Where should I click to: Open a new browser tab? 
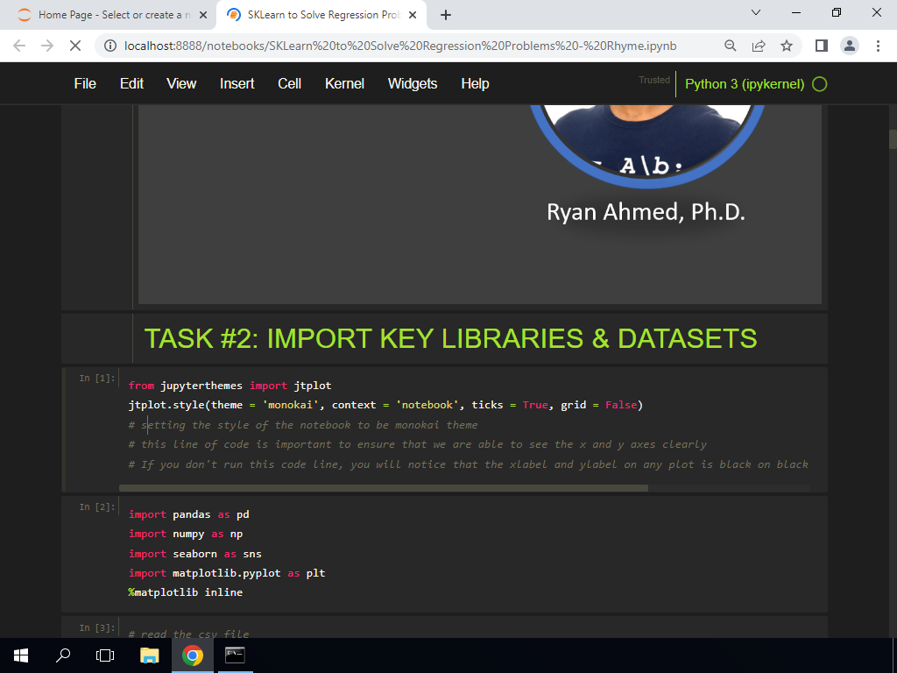coord(446,15)
